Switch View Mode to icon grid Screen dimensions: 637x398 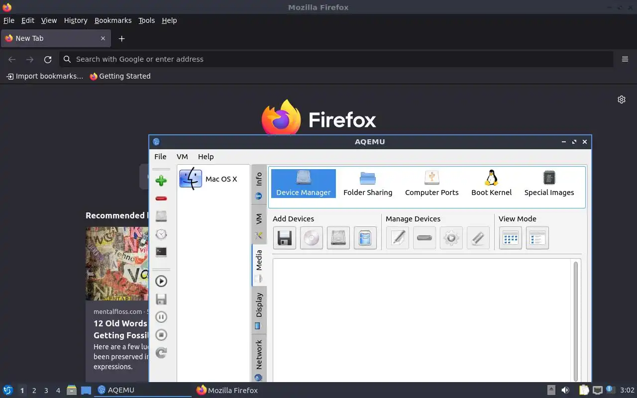pos(511,238)
